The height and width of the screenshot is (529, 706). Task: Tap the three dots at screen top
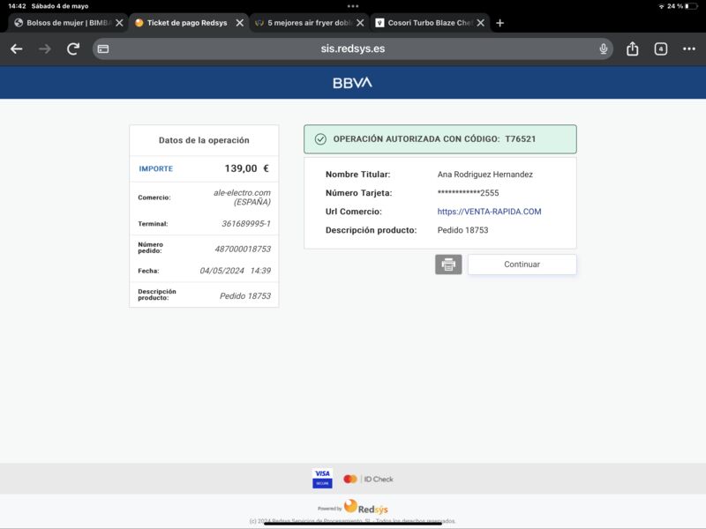click(x=353, y=6)
